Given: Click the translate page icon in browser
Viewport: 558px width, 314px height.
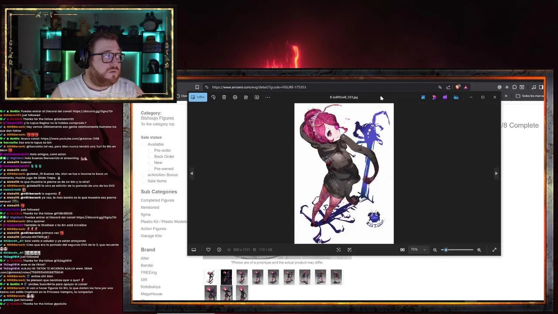Looking at the screenshot, I should pos(440,87).
